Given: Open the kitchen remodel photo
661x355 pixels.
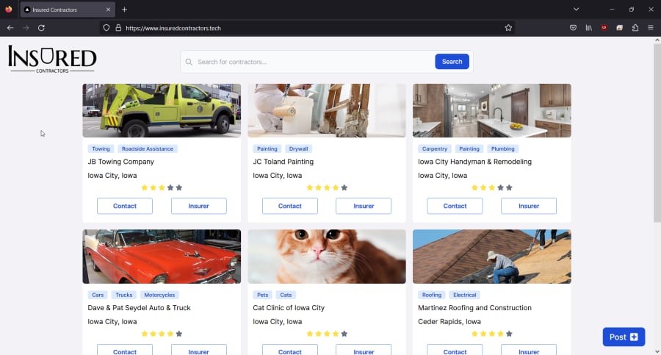Looking at the screenshot, I should click(492, 110).
